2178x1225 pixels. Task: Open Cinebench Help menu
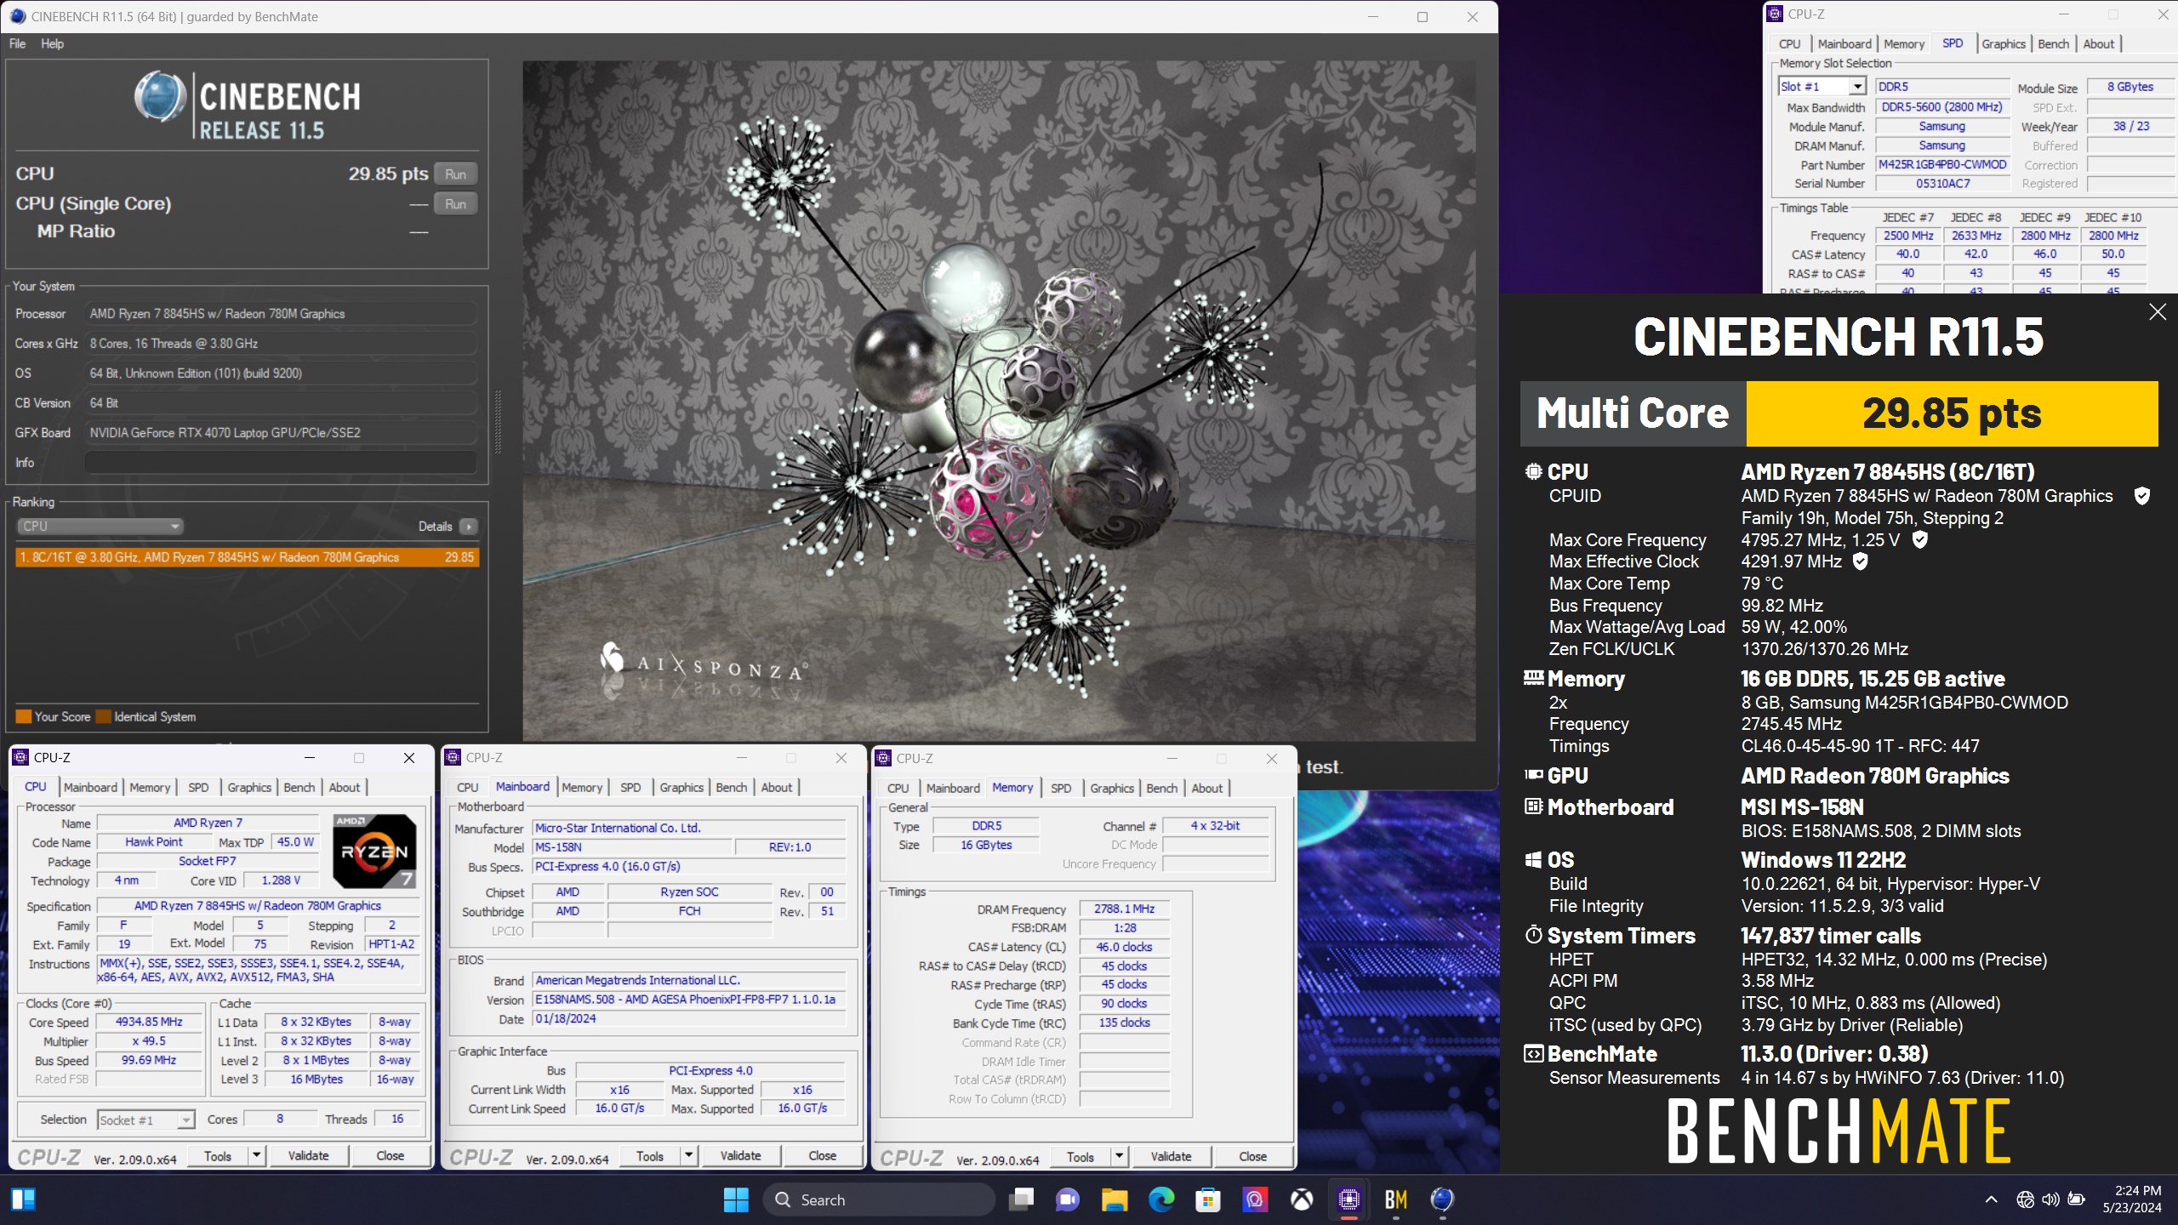pos(52,43)
